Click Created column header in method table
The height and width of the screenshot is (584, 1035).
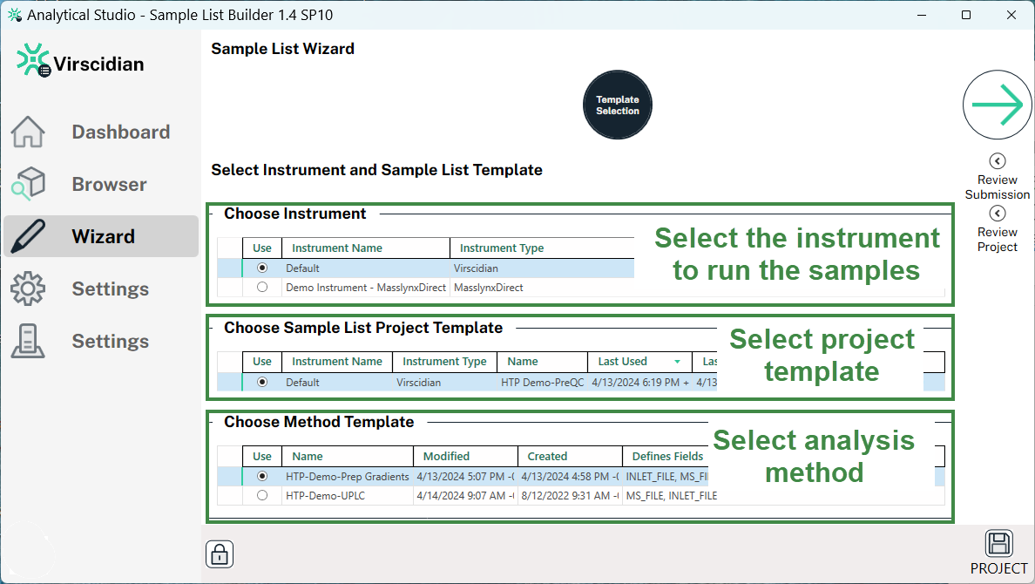point(571,456)
